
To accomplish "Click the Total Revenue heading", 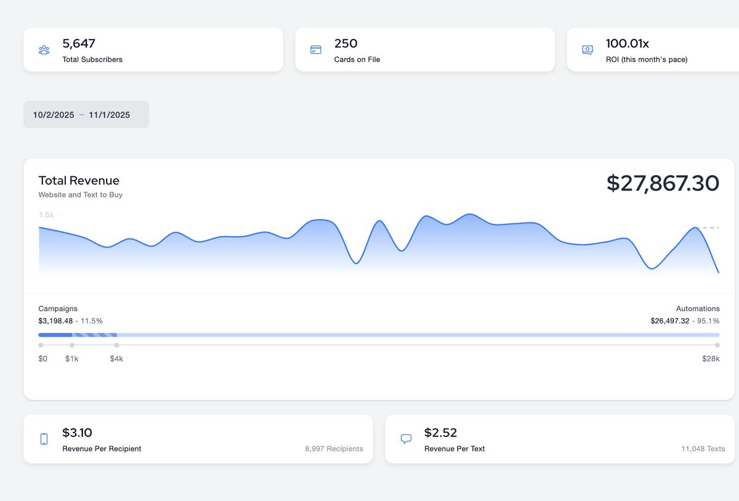I will click(x=79, y=181).
